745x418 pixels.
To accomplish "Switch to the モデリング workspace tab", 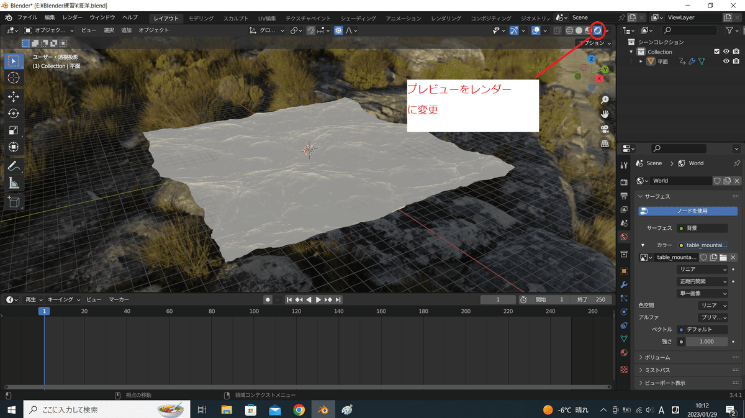I will point(201,18).
